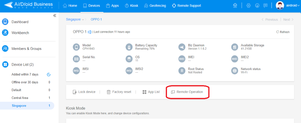Click the user avatar picture

280,5
